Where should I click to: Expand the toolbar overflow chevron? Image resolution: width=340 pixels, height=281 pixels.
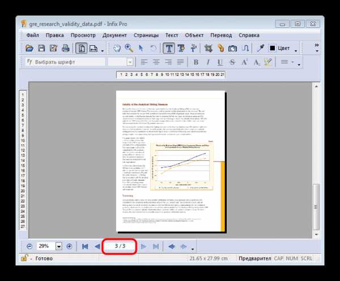[317, 45]
